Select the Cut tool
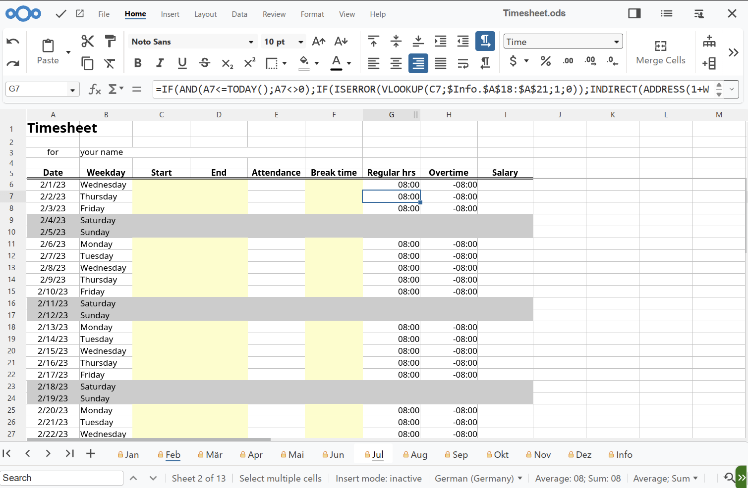Screen dimensions: 748x488 [x=87, y=41]
